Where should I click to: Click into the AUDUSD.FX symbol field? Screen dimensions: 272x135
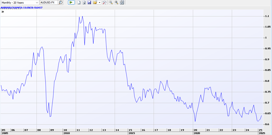(x=49, y=3)
